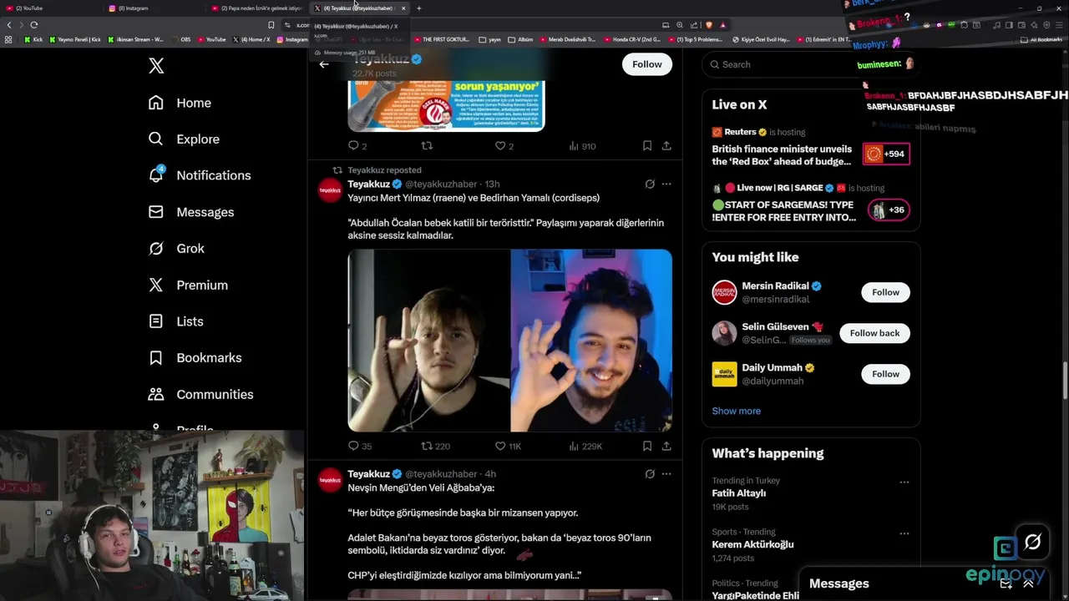Image resolution: width=1069 pixels, height=601 pixels.
Task: Reply to the top post with 2 replies
Action: pyautogui.click(x=357, y=146)
